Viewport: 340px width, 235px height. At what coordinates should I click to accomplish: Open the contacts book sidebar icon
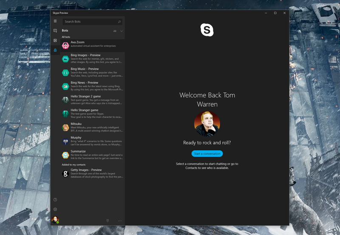click(55, 40)
